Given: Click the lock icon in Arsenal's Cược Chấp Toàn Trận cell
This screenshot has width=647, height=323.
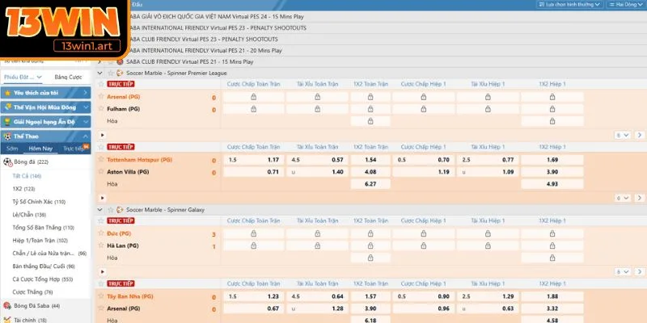Looking at the screenshot, I should 254,97.
